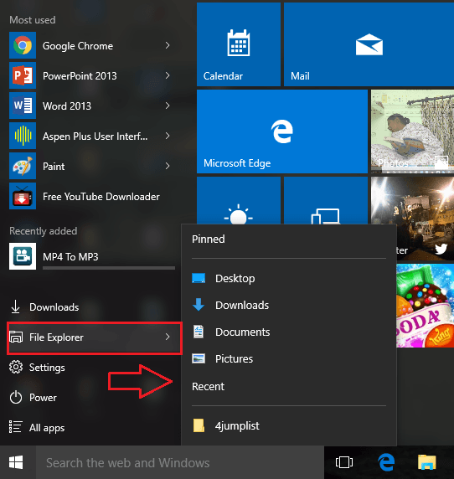Click the File Explorer drive icon
This screenshot has width=454, height=479.
(16, 337)
